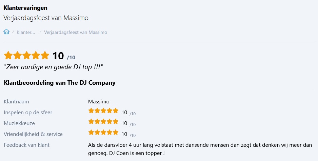The height and width of the screenshot is (161, 318).
Task: Click the 'Muziekkeuze' label
Action: coord(19,123)
